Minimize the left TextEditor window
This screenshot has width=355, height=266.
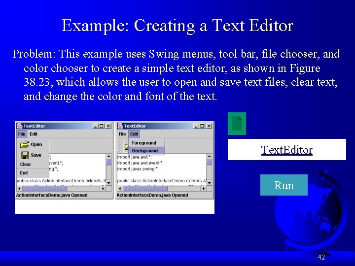(95, 126)
